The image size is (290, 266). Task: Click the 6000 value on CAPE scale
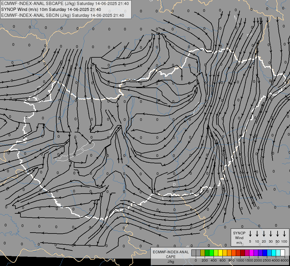coord(285,260)
